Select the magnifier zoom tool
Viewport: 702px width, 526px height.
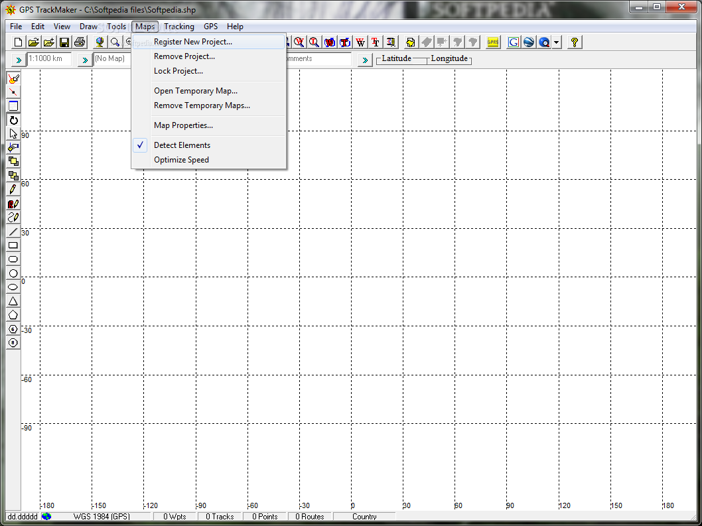(115, 42)
